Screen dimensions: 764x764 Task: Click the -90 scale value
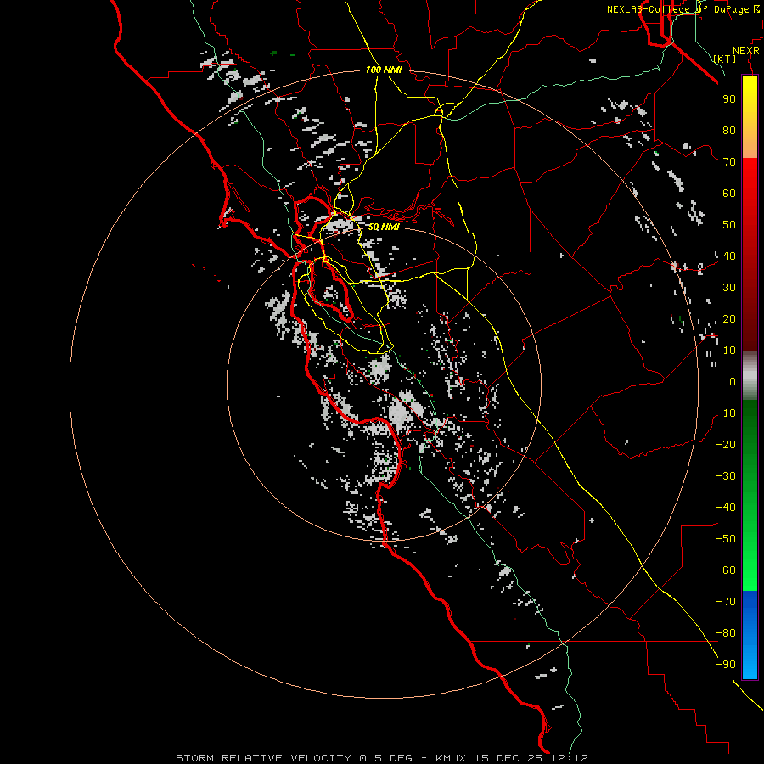pos(726,665)
